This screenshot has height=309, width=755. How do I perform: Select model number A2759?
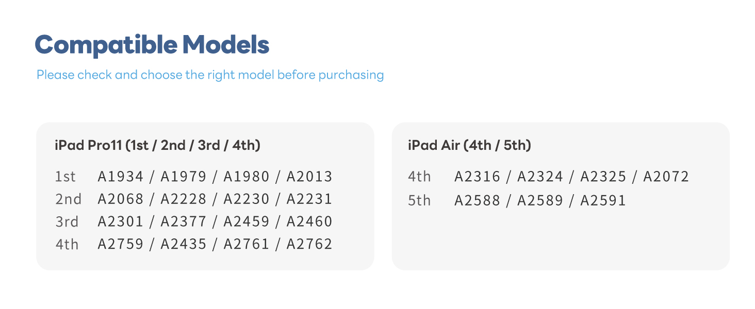tap(121, 244)
